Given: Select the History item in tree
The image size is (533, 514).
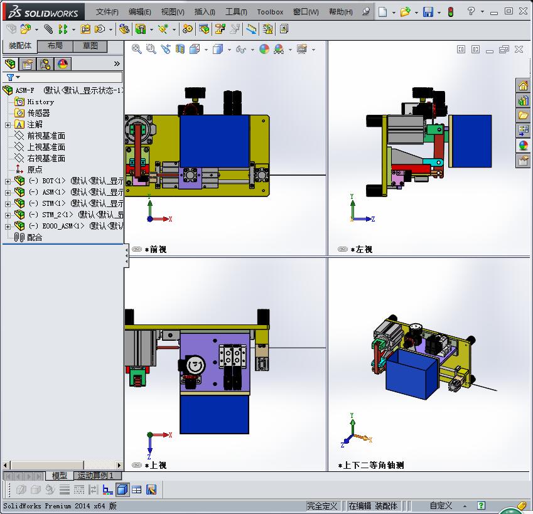Looking at the screenshot, I should click(40, 102).
